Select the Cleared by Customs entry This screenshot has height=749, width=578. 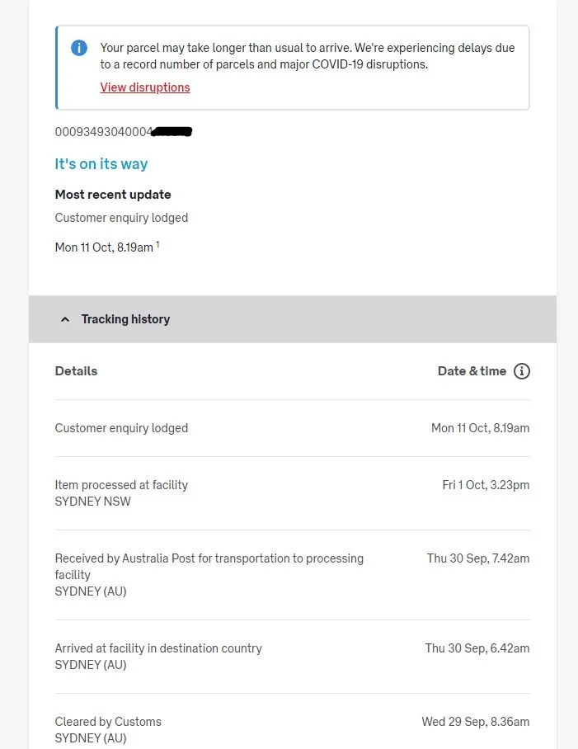pos(108,722)
